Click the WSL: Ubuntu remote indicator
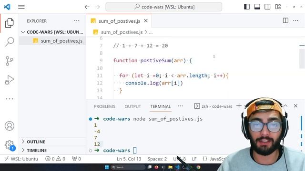The width and height of the screenshot is (305, 171). pos(21,159)
